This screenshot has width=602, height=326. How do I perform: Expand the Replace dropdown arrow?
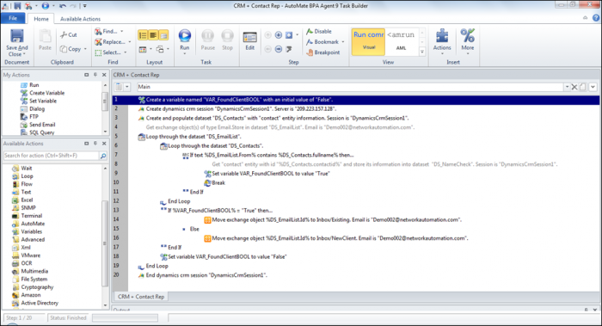129,42
